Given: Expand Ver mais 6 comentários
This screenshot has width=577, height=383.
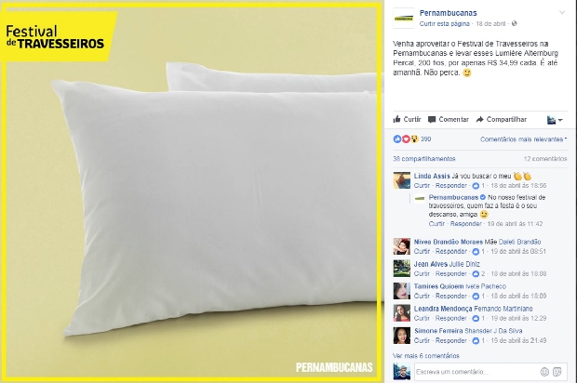Looking at the screenshot, I should pyautogui.click(x=426, y=356).
